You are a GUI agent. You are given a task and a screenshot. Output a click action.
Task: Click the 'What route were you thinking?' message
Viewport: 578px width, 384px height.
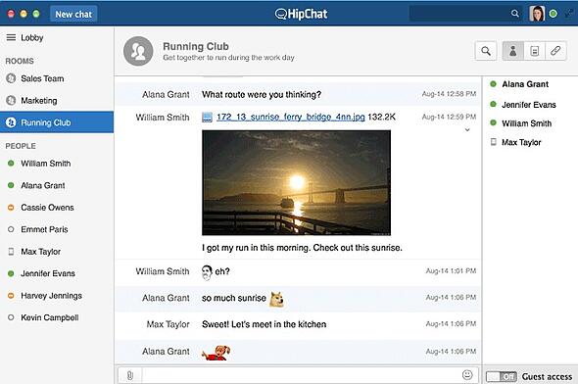pyautogui.click(x=262, y=95)
